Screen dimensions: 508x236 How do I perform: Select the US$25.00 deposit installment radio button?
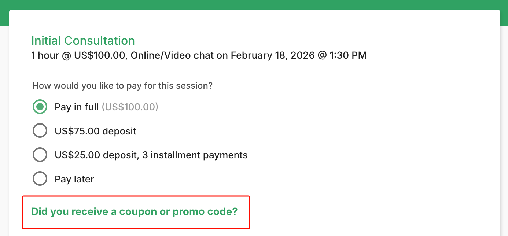click(x=40, y=155)
